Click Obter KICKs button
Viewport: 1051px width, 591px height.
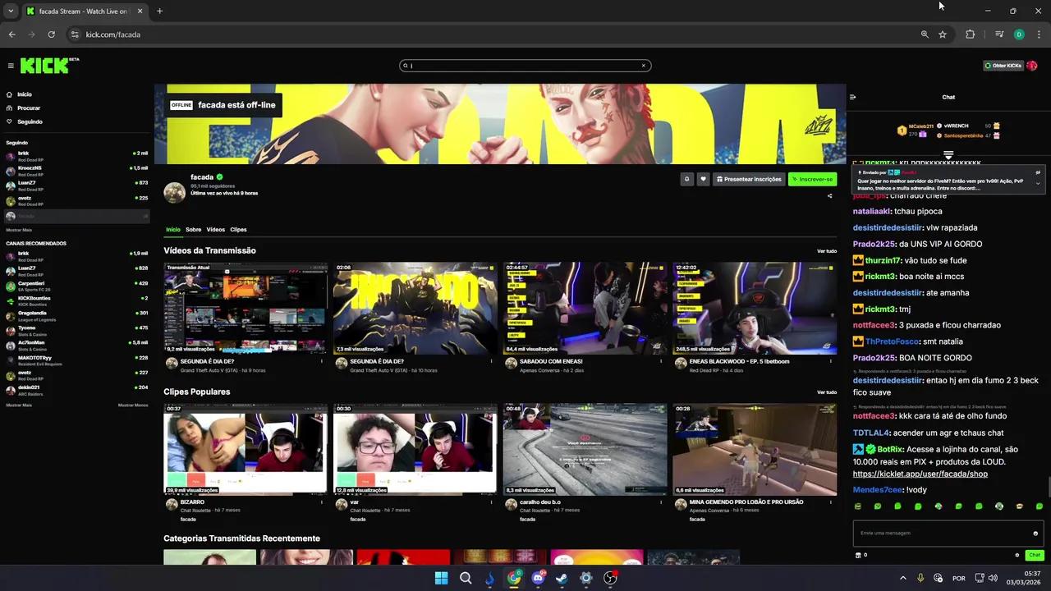[1002, 66]
